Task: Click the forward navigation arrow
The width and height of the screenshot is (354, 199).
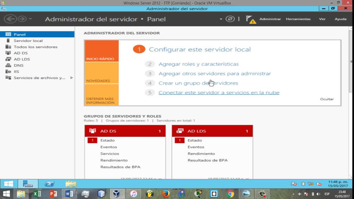Action: [x=22, y=19]
